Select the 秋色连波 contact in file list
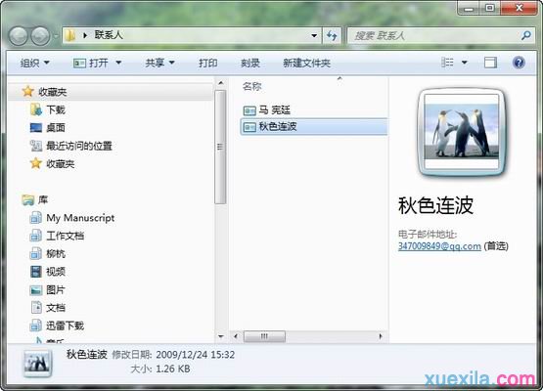The height and width of the screenshot is (391, 543). (x=313, y=127)
